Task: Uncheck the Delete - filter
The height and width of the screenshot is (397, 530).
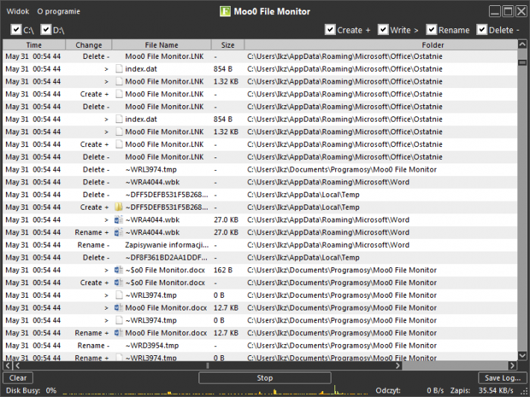Action: click(481, 30)
